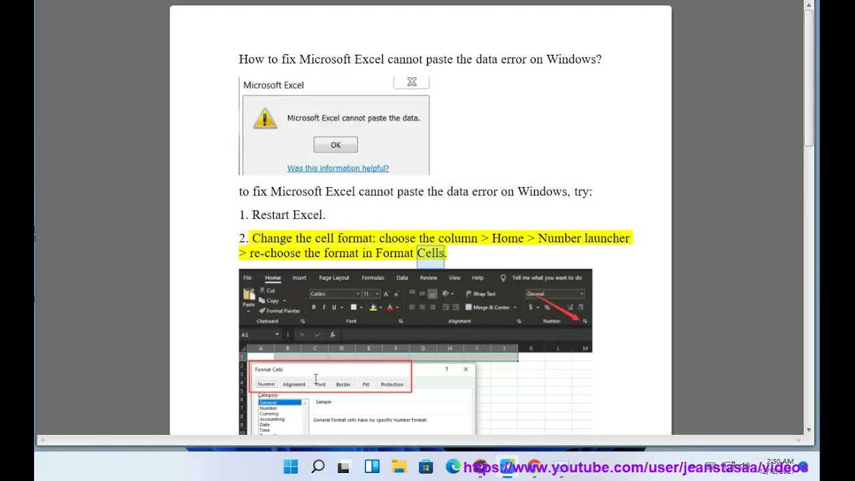855x481 pixels.
Task: Click help question mark in Format Cells dialog
Action: [x=447, y=369]
